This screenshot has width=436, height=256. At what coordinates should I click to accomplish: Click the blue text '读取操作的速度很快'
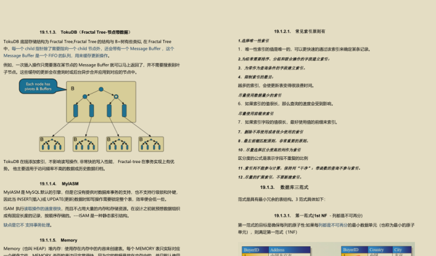click(x=42, y=208)
